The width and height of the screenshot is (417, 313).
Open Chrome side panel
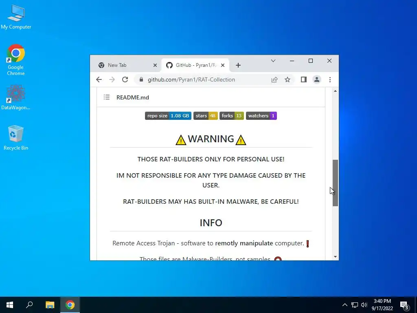(304, 79)
